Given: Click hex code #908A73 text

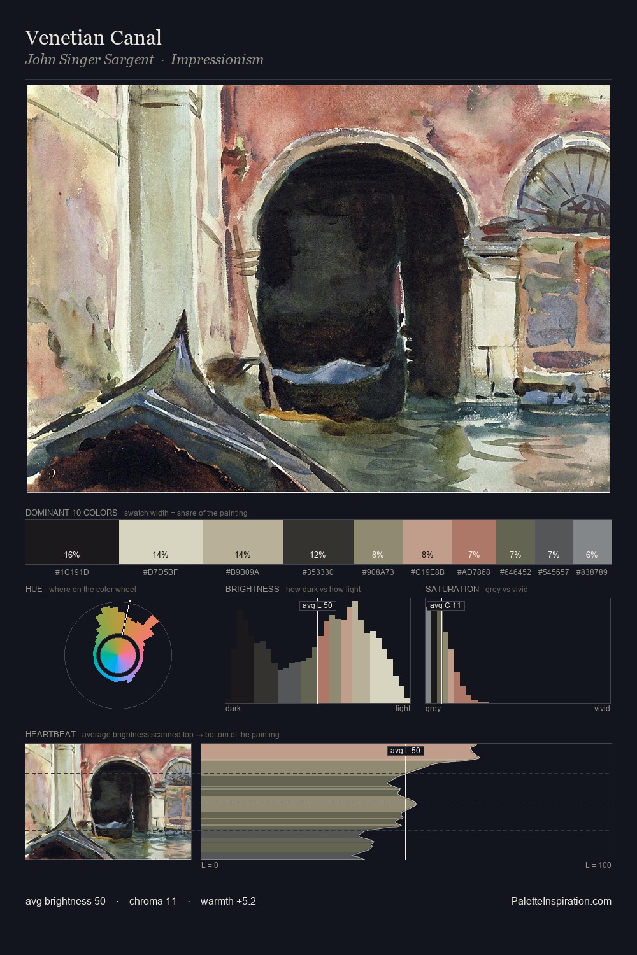Looking at the screenshot, I should click(x=378, y=572).
